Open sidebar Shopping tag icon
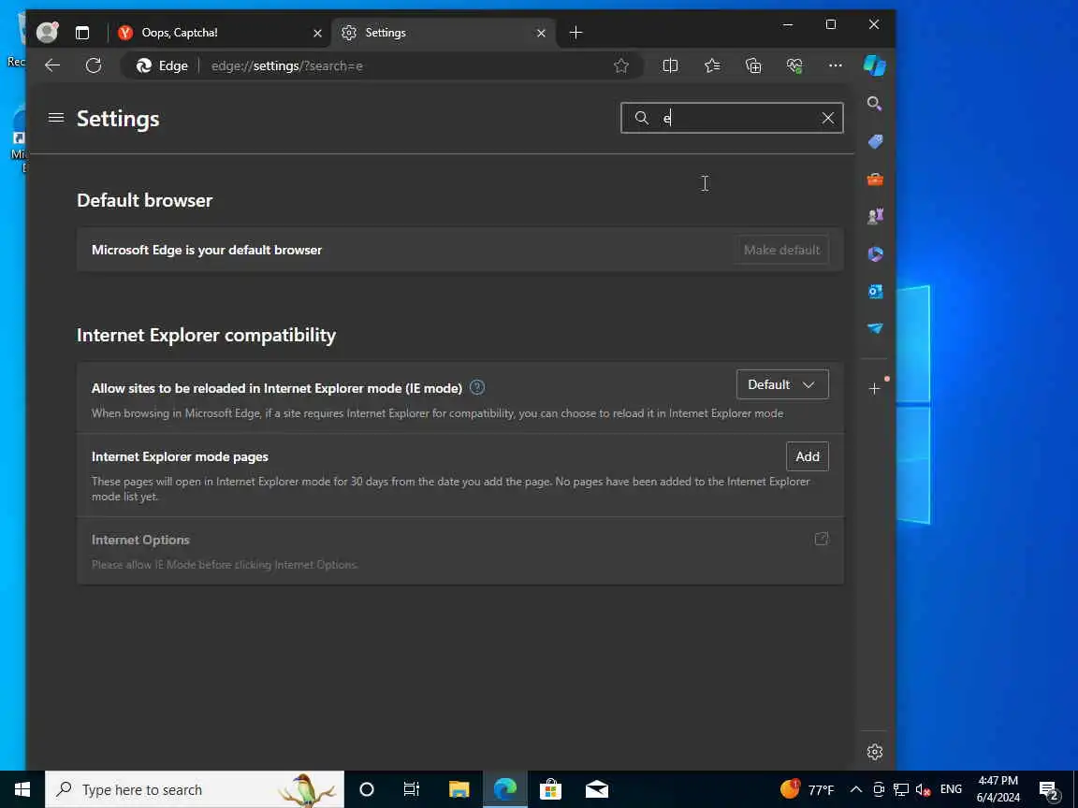 875,141
